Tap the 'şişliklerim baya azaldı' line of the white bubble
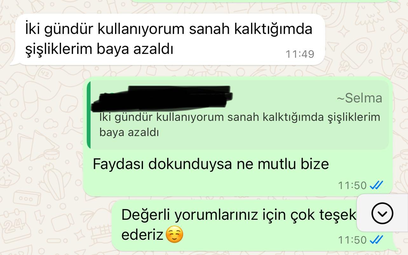Screen dimensions: 408x255 tap(99, 50)
